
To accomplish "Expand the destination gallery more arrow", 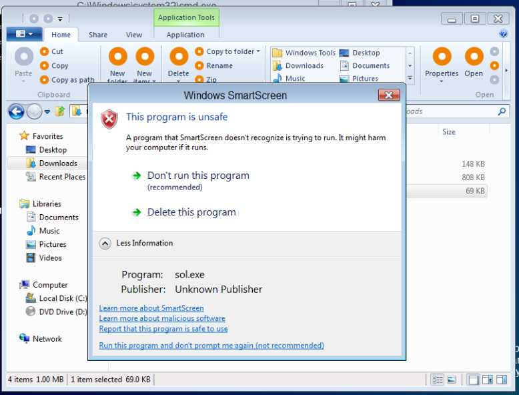I will point(410,79).
